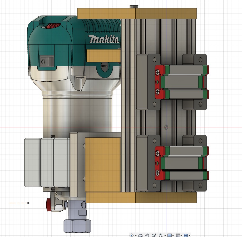The height and width of the screenshot is (237, 242).
Task: Open the Grid and Snaps dropdown
Action: click(181, 234)
